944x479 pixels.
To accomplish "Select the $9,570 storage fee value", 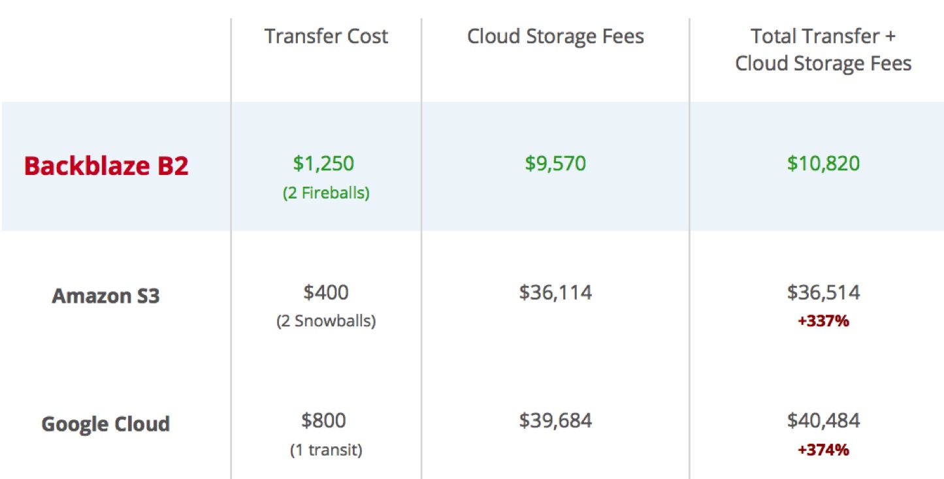I will pyautogui.click(x=555, y=163).
